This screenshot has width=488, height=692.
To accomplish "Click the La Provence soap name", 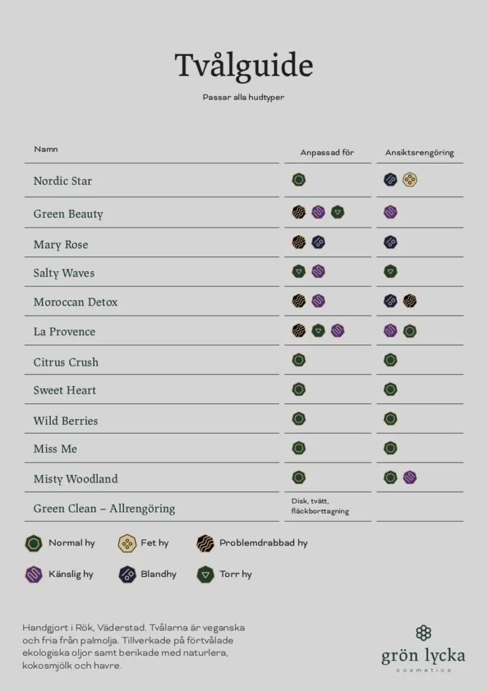I will click(x=64, y=331).
